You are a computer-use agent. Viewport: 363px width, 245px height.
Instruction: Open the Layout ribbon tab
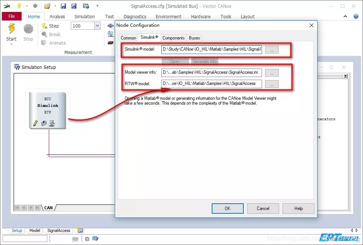(247, 17)
